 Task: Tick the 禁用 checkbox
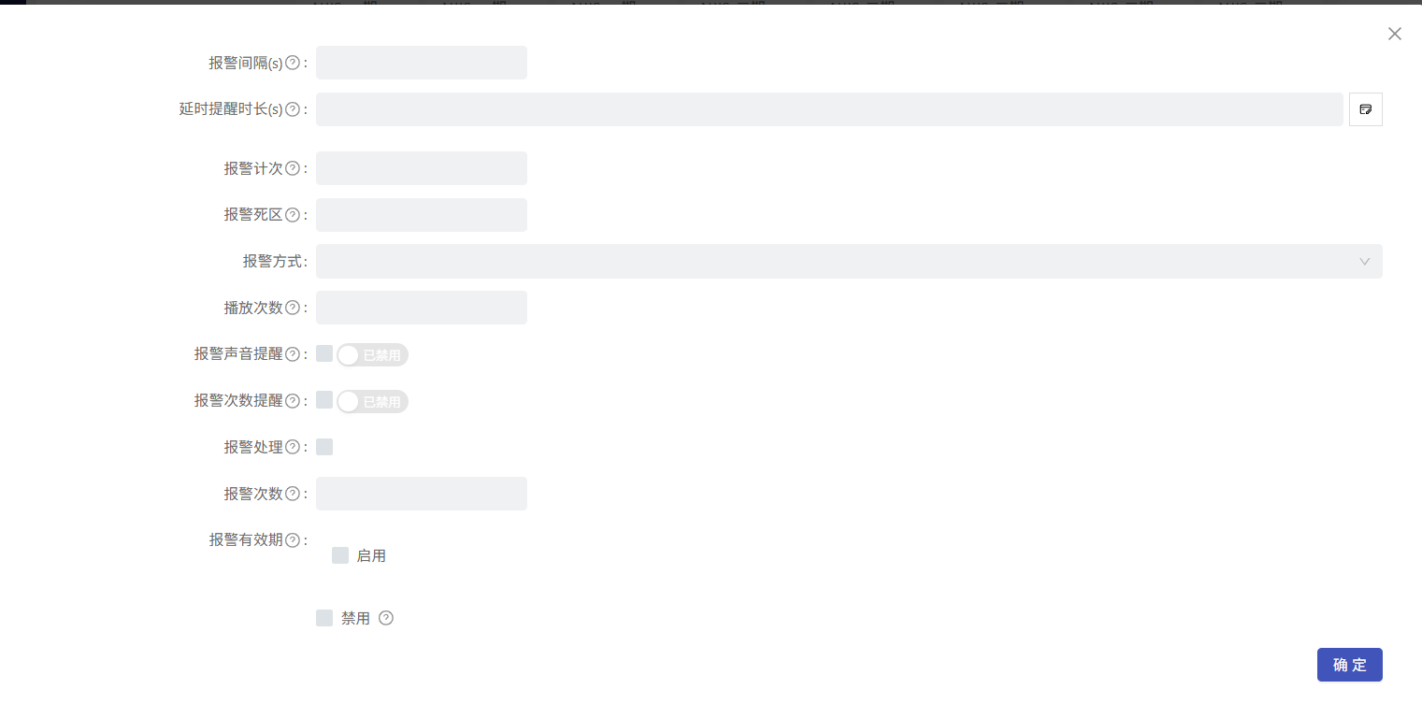pyautogui.click(x=324, y=618)
